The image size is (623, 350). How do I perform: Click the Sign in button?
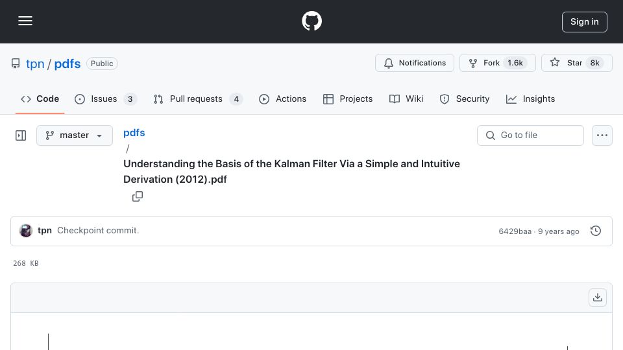(x=585, y=22)
